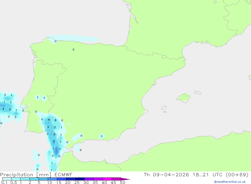Select the 2–5 mm legend color swatch
This screenshot has height=184, width=251.
(x=34, y=179)
